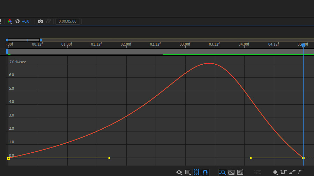Click the 04:00f mark on time ruler

[x=244, y=44]
